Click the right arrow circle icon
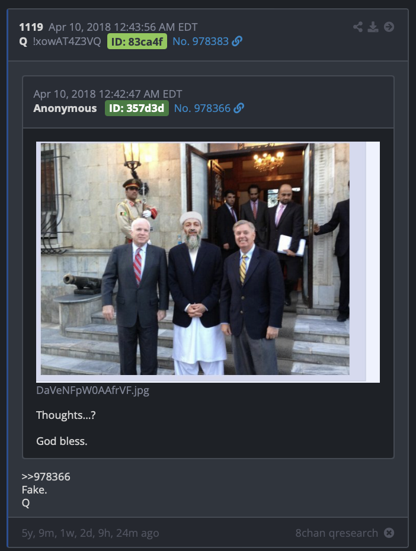 click(389, 27)
